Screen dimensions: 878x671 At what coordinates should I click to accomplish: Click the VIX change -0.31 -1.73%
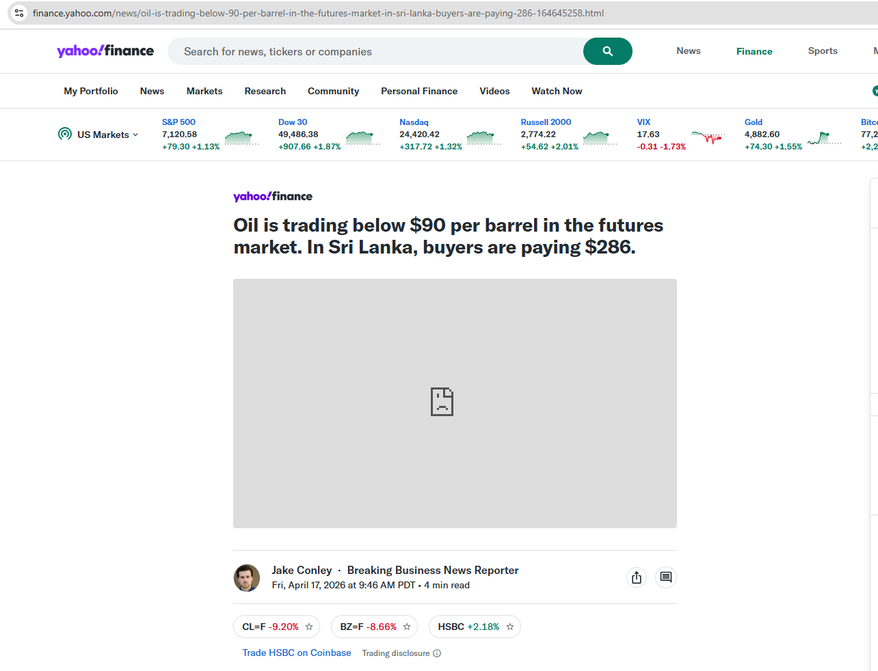point(661,147)
